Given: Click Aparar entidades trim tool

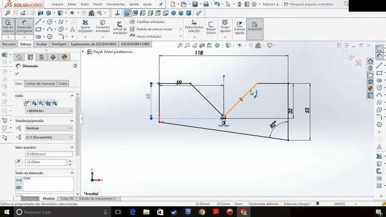Looking at the screenshot, I should point(86,27).
